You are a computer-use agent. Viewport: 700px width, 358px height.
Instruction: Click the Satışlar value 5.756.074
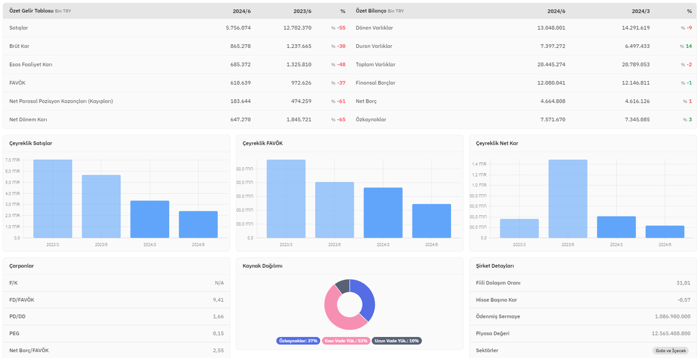[238, 28]
